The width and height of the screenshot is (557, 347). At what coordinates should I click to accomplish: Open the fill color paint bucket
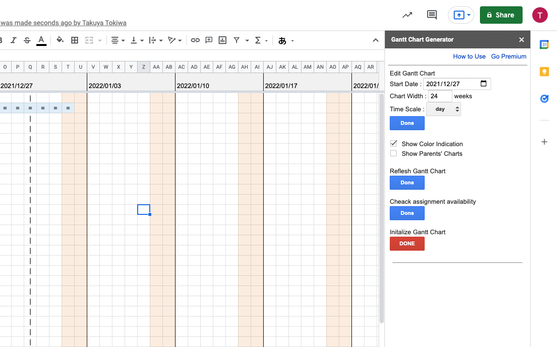click(x=60, y=40)
